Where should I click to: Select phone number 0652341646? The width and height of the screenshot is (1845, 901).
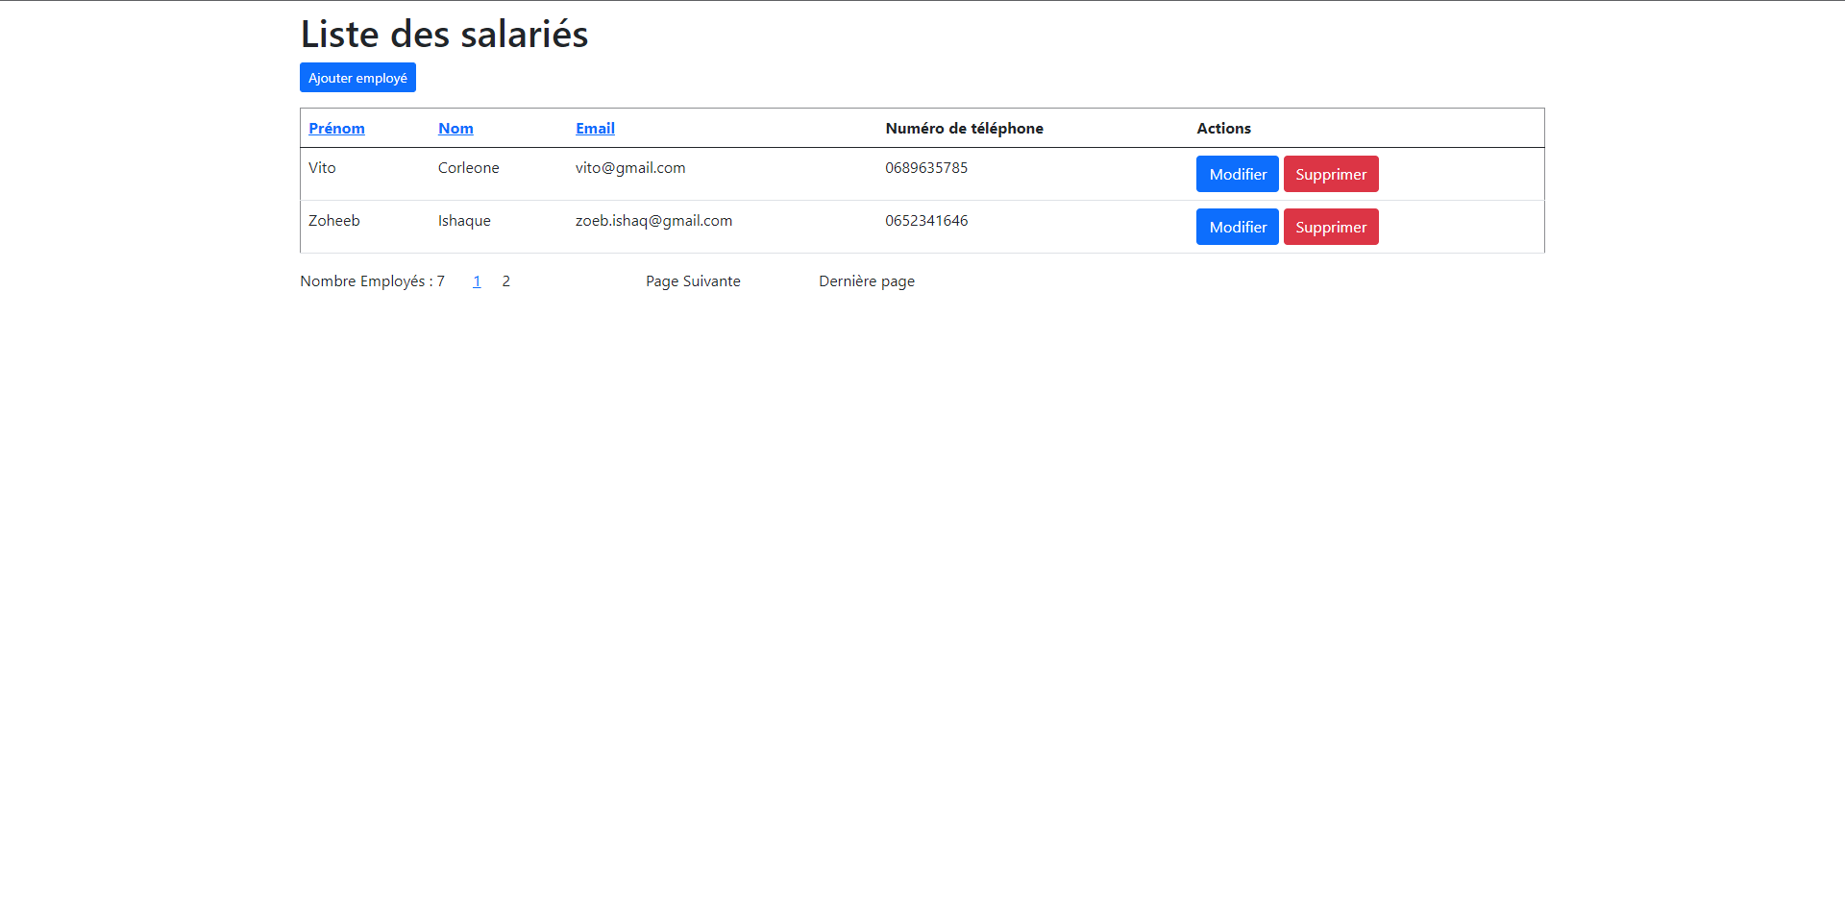coord(926,221)
